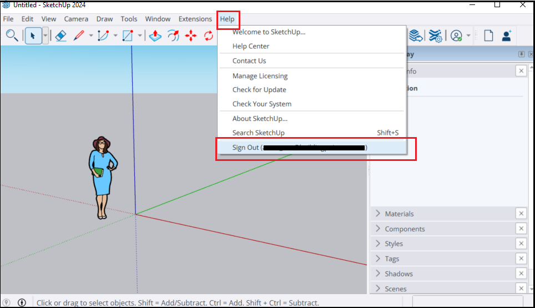Click the Search magnifier icon in toolbar
535x308 pixels.
pos(12,36)
